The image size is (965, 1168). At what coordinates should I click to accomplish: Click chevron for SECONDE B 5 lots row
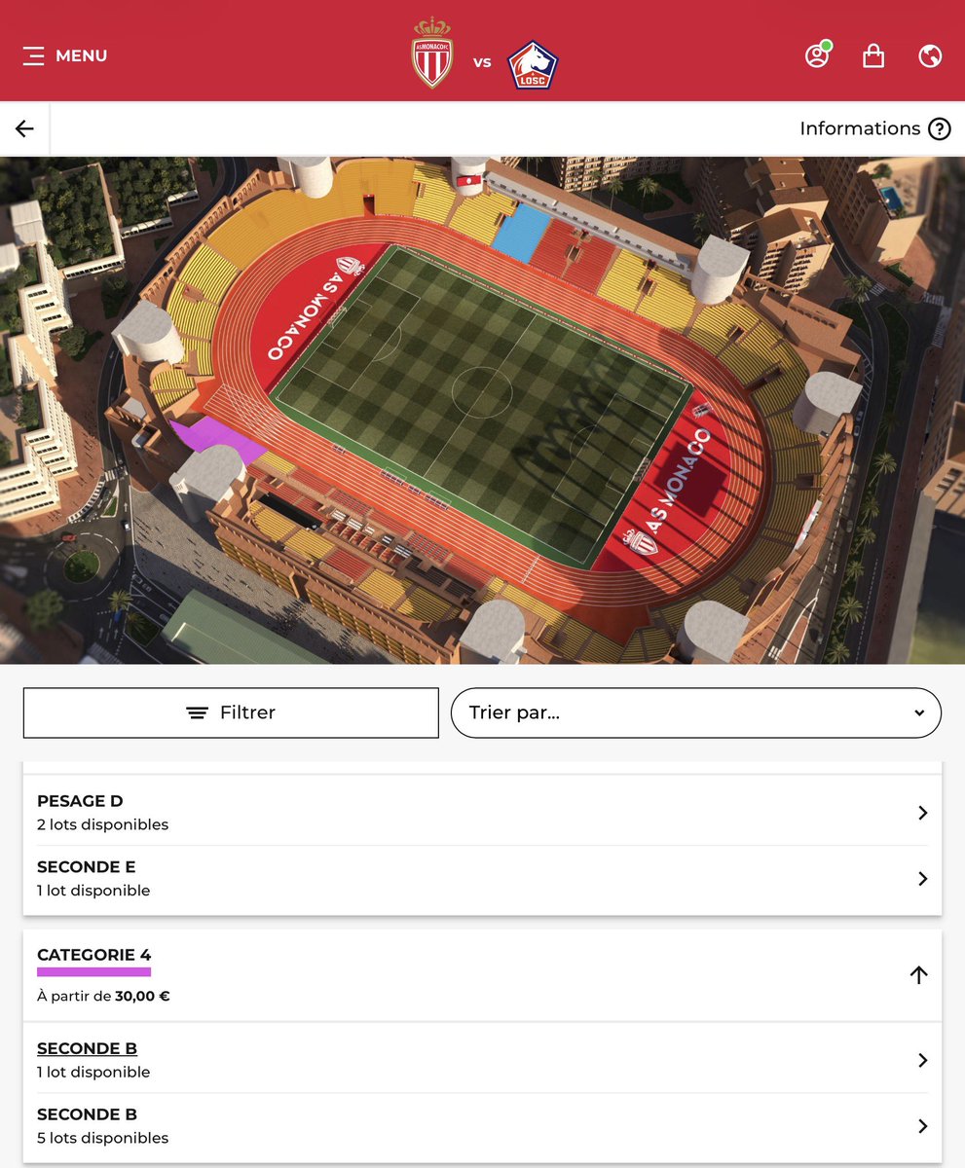pos(922,1126)
